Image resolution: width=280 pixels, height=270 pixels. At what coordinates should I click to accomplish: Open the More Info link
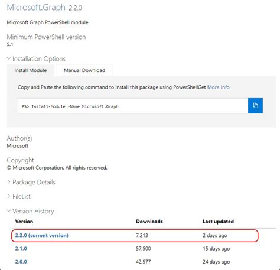click(219, 87)
